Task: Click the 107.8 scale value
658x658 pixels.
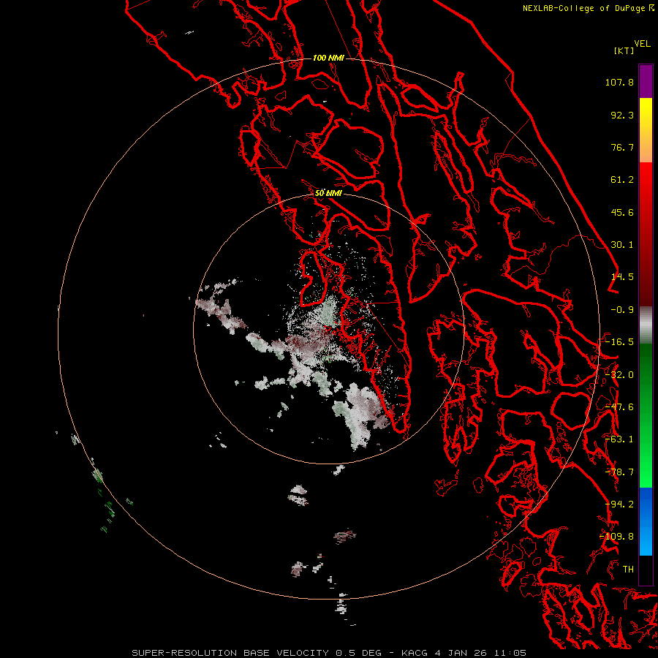Action: (619, 82)
